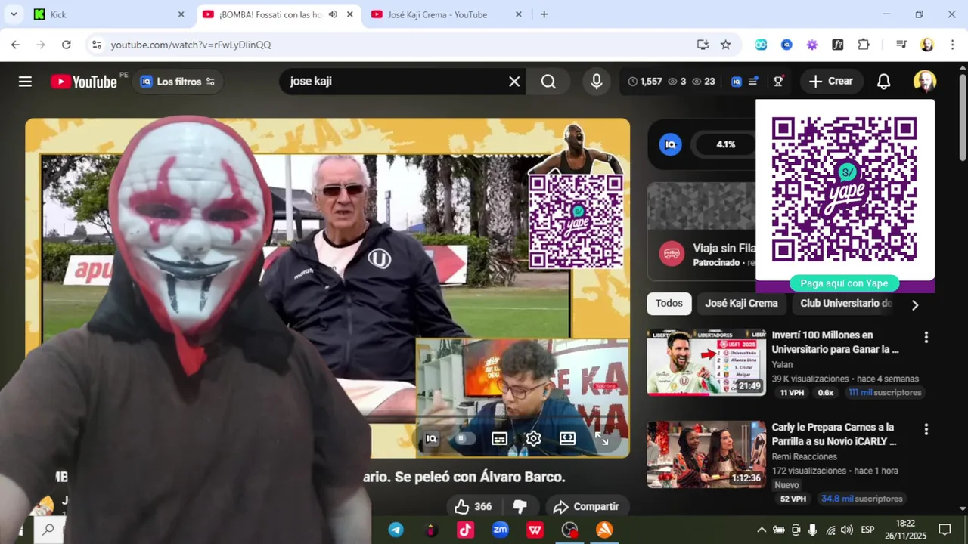Open the YouTube hamburger guide menu
The image size is (968, 544).
click(25, 82)
